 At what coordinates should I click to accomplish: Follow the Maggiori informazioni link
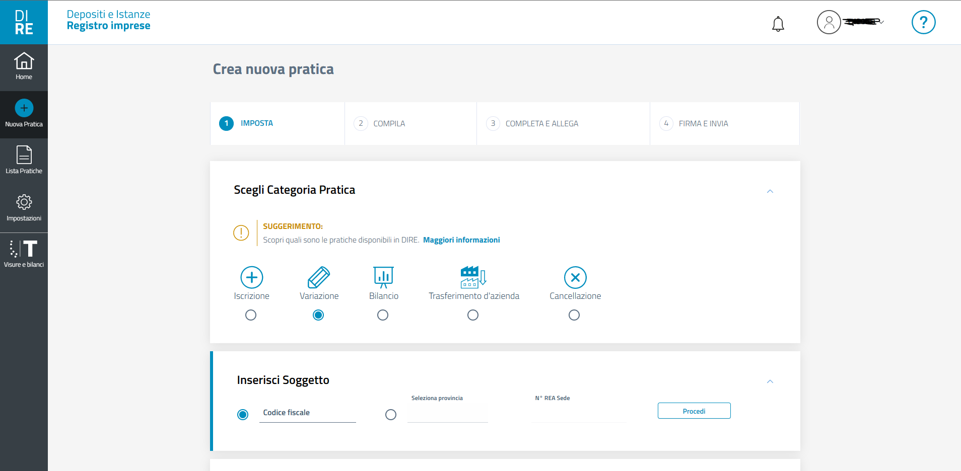tap(461, 240)
